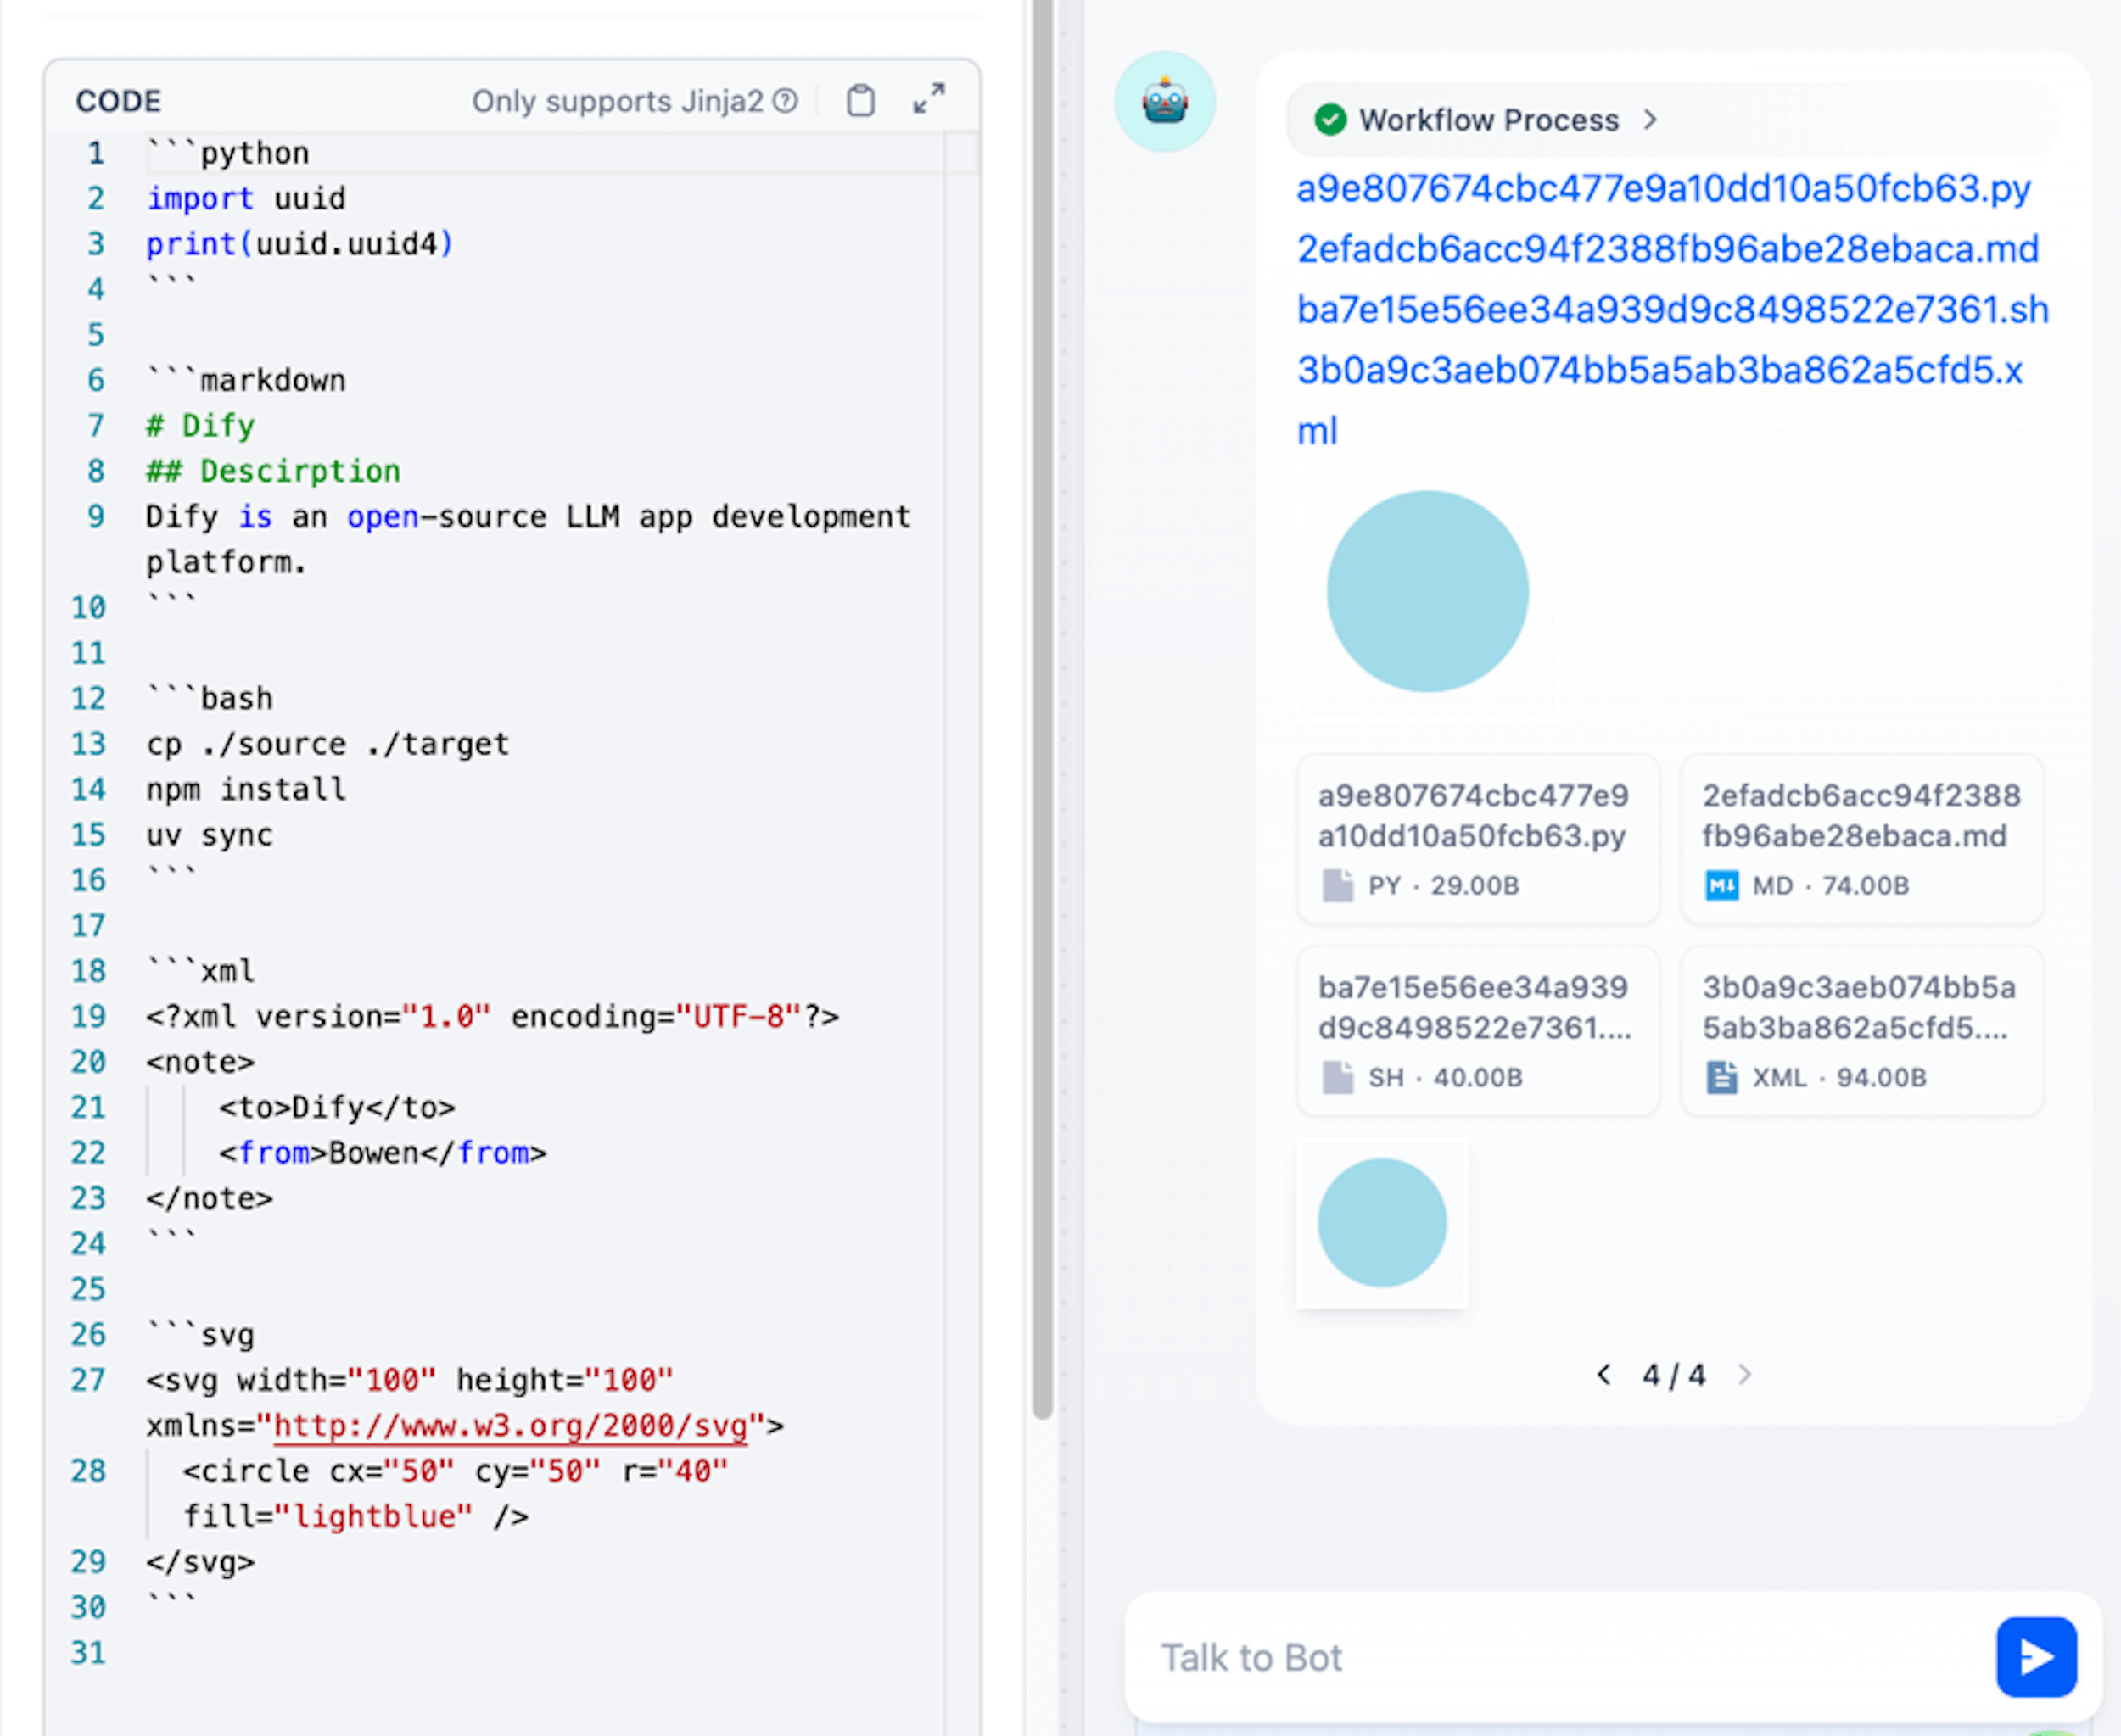Click the green checkmark beside Workflow Process

1329,119
